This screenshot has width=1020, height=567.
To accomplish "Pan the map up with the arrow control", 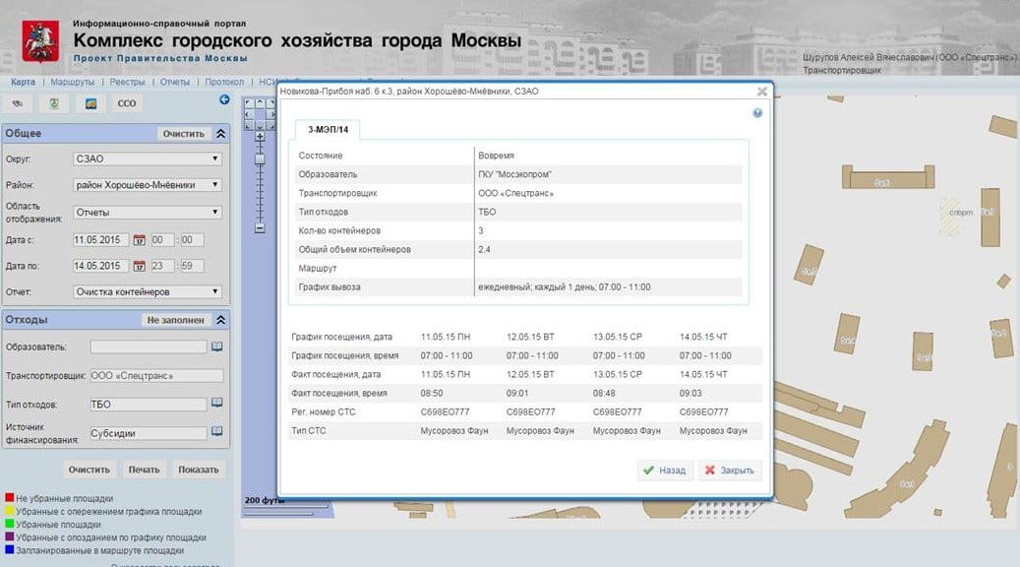I will click(x=260, y=102).
